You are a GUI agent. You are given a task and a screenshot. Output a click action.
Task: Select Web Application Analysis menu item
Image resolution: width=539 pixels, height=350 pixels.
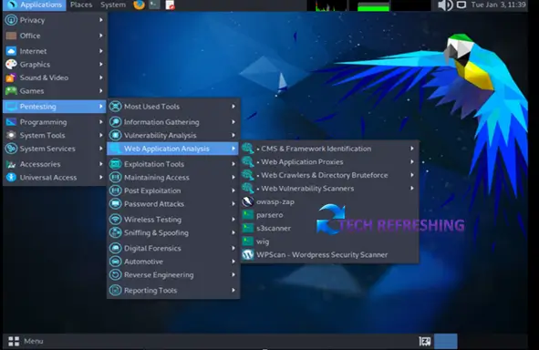click(x=172, y=149)
